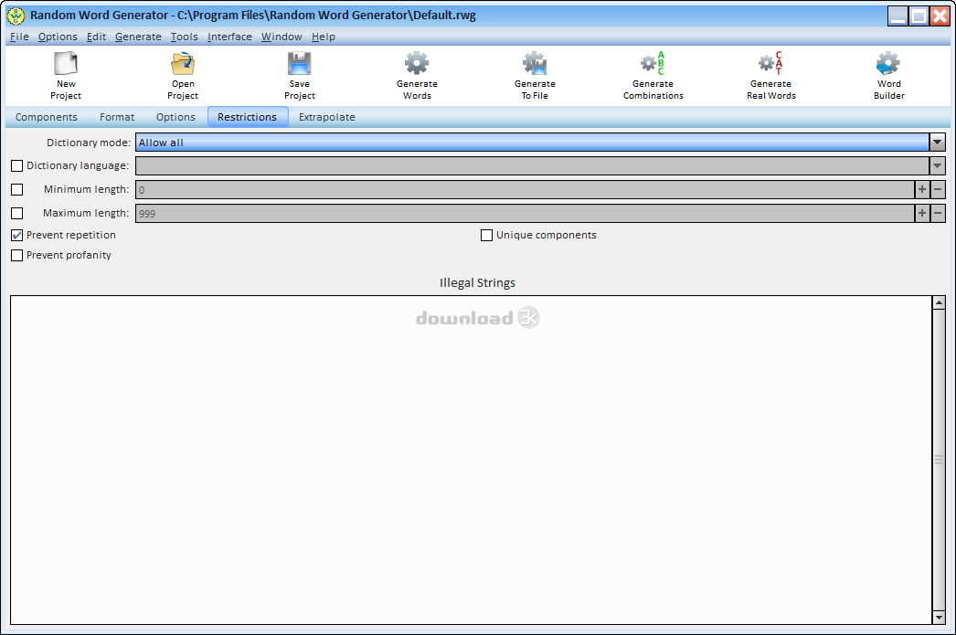Open the Window menu
The height and width of the screenshot is (635, 956).
[x=281, y=37]
